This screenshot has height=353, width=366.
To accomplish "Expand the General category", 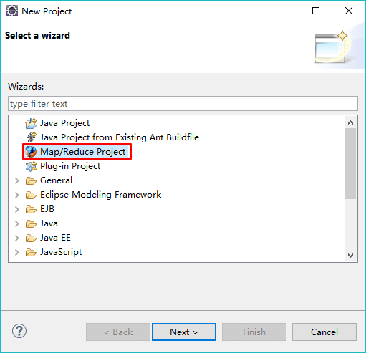I will [16, 180].
